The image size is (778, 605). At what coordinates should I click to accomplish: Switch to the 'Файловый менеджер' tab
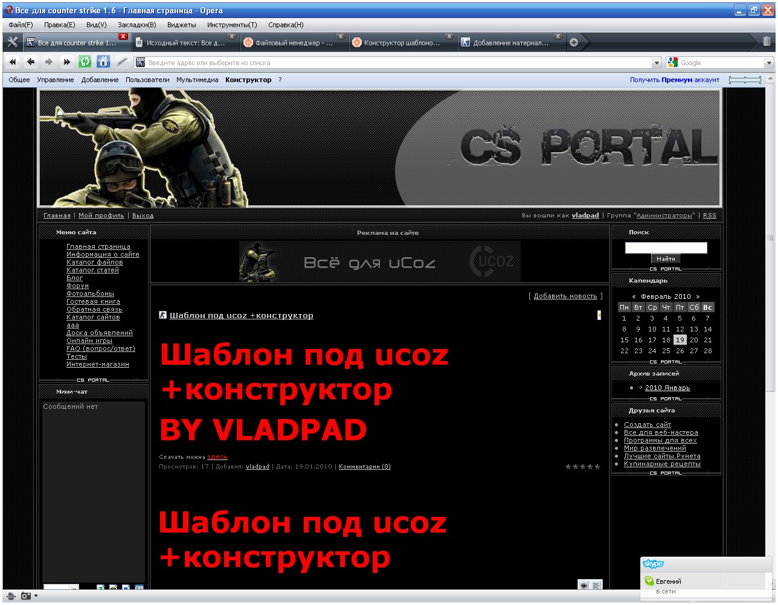tap(294, 43)
